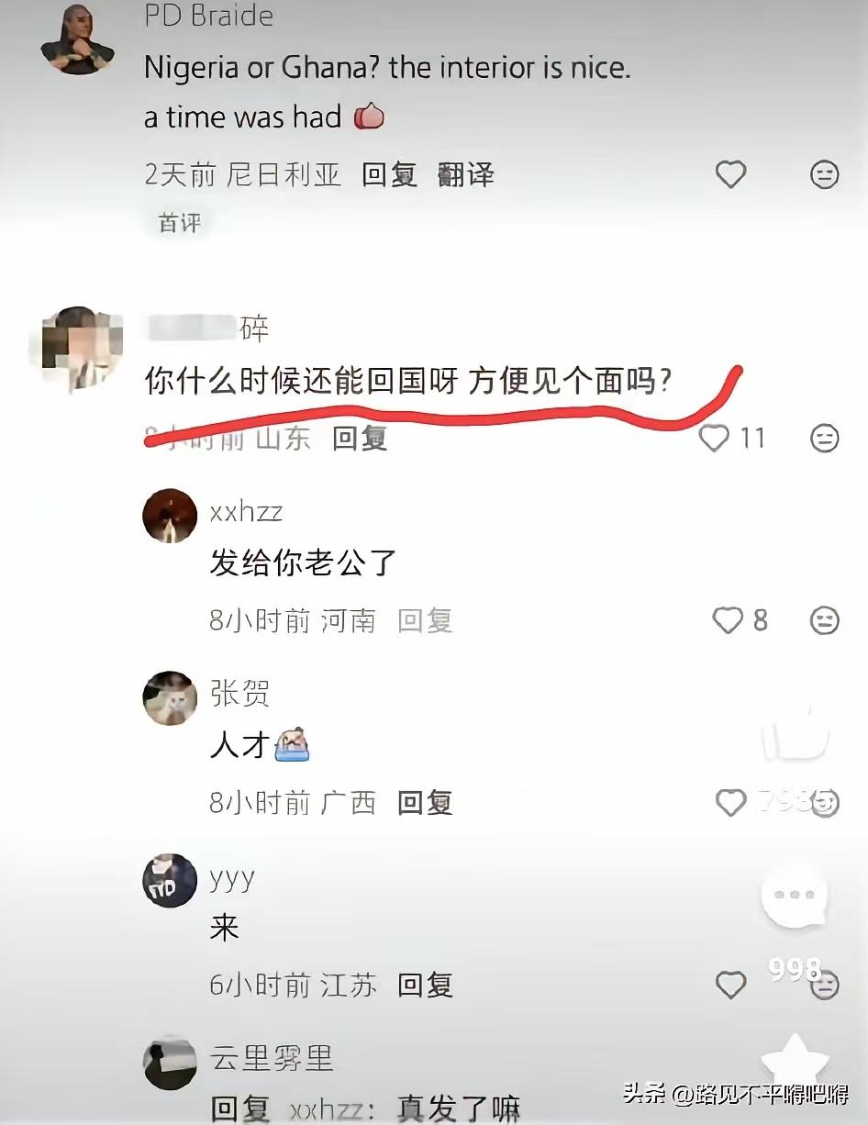Reply to yyy's comment from 江苏

pyautogui.click(x=425, y=986)
